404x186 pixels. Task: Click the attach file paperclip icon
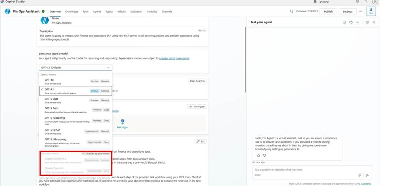point(360,175)
